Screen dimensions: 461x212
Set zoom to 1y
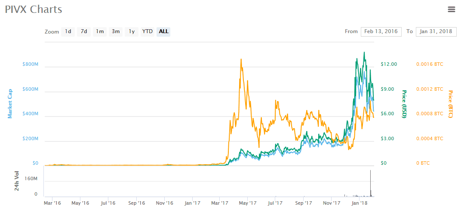(x=132, y=31)
